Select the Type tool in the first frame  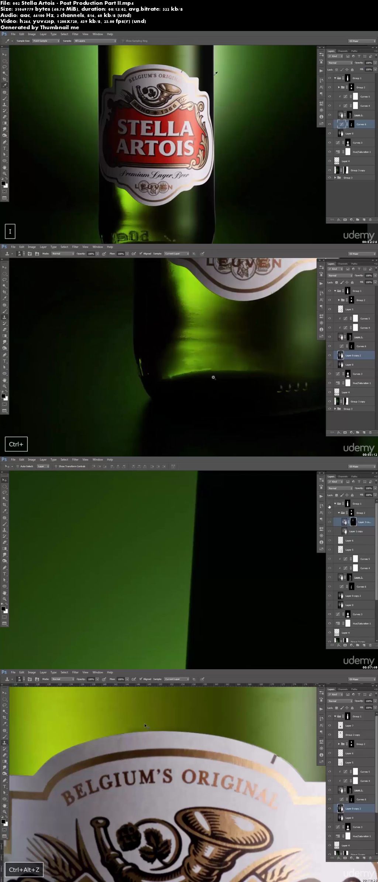point(5,148)
